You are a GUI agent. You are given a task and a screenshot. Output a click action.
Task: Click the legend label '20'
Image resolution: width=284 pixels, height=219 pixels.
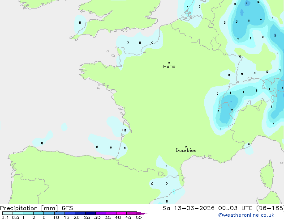(77, 217)
